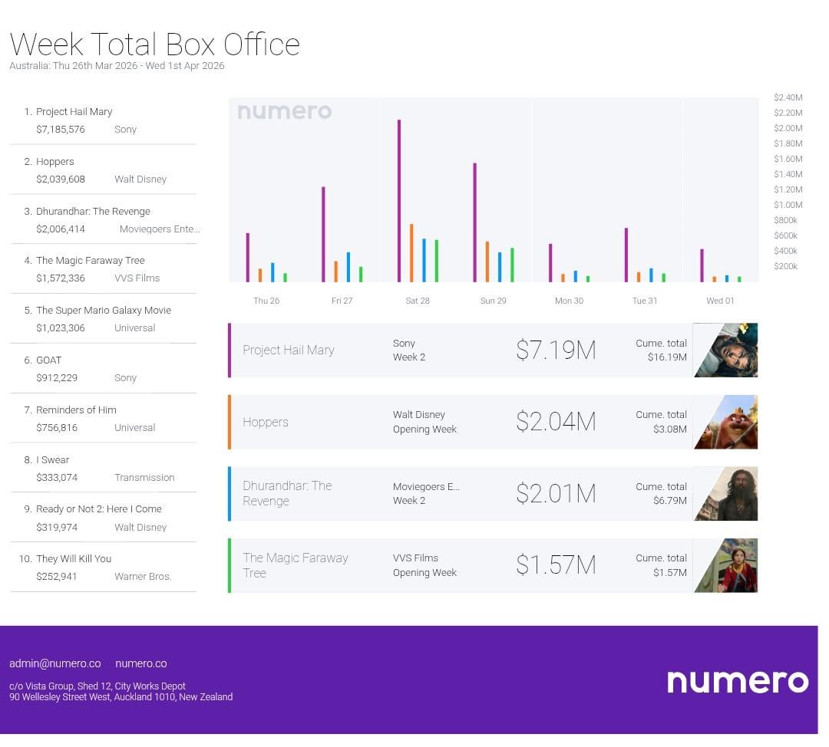The height and width of the screenshot is (747, 829).
Task: Click the admin@numero.co email link
Action: 55,663
